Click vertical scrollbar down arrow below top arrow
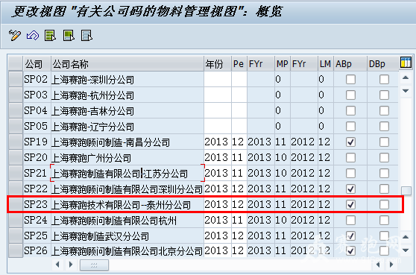Viewport: 416px width, 275px height. point(406,91)
